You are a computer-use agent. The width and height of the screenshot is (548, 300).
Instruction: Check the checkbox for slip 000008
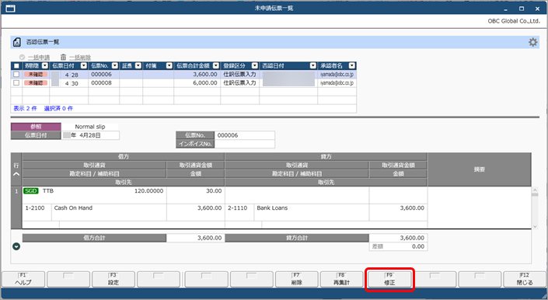tap(16, 82)
